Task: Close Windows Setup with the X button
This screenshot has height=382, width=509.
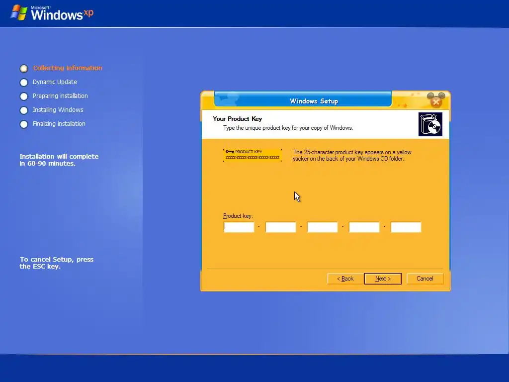Action: click(x=436, y=102)
